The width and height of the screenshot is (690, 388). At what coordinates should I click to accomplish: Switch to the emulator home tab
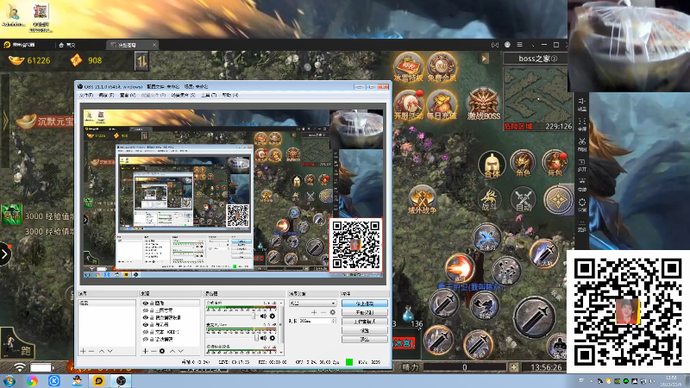pos(67,45)
